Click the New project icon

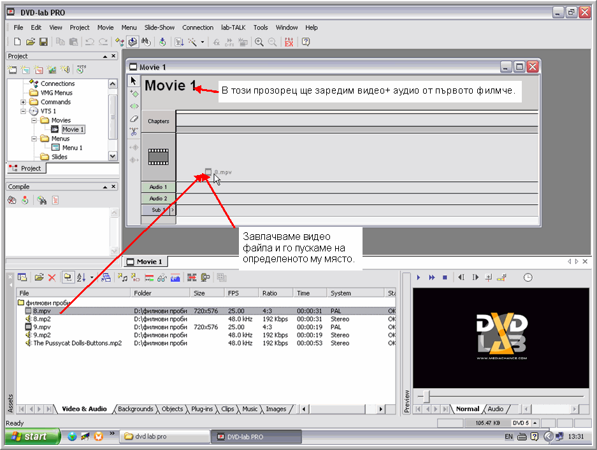pyautogui.click(x=17, y=42)
